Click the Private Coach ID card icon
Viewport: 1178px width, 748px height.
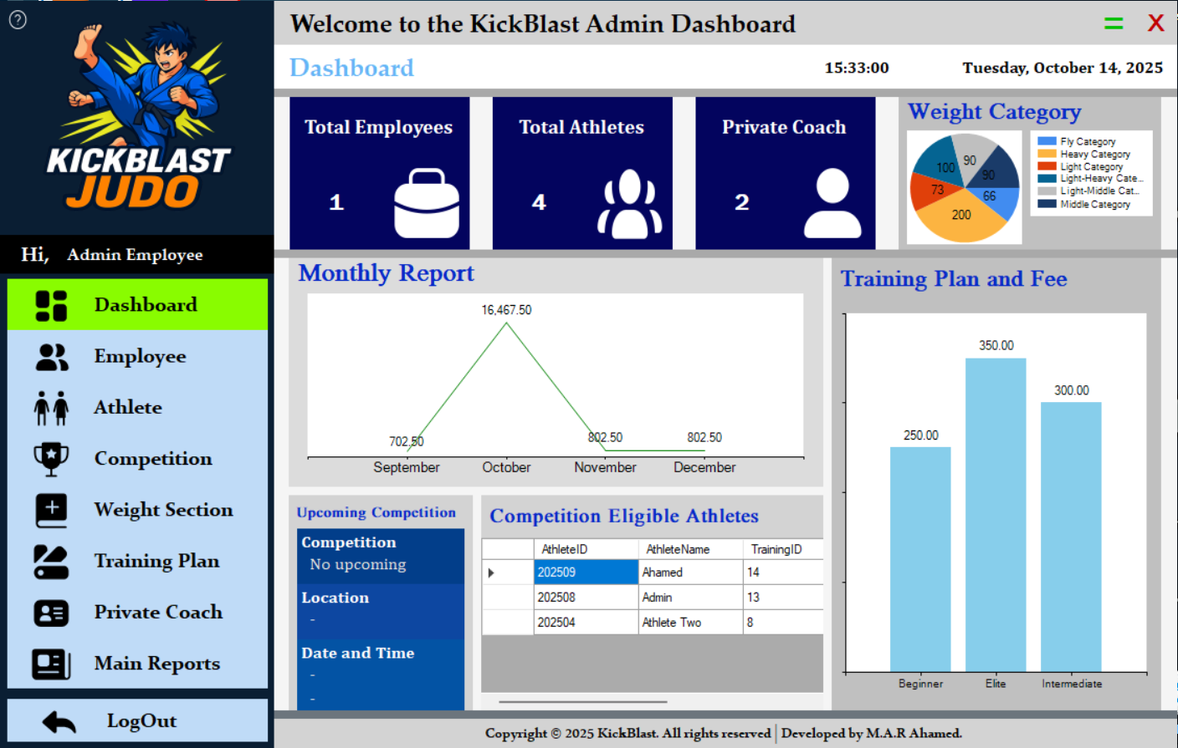[51, 613]
